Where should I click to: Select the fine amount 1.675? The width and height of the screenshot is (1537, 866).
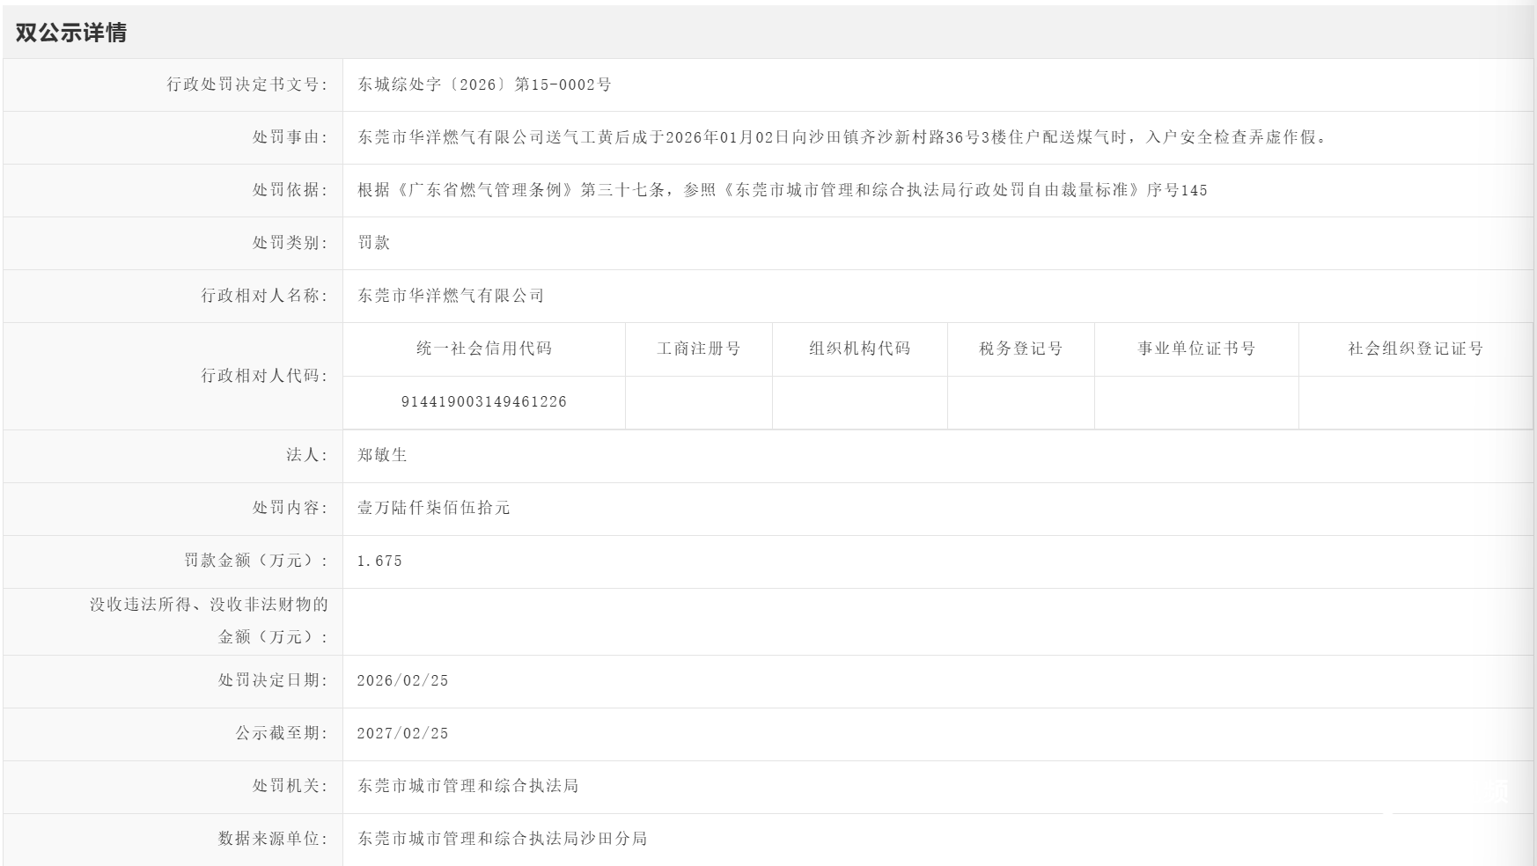pos(379,561)
